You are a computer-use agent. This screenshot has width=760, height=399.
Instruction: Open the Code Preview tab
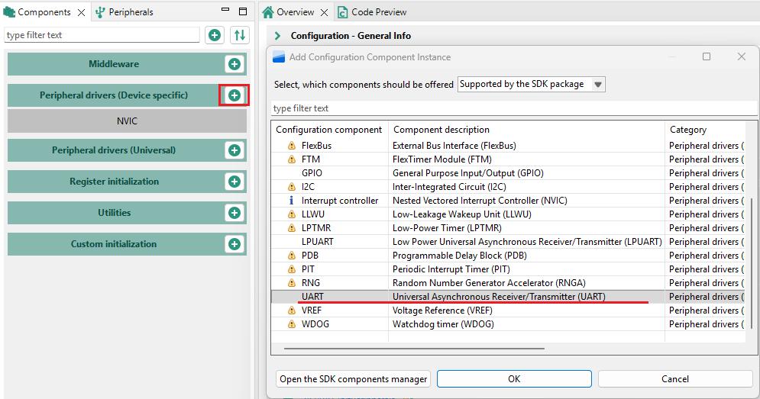[378, 12]
